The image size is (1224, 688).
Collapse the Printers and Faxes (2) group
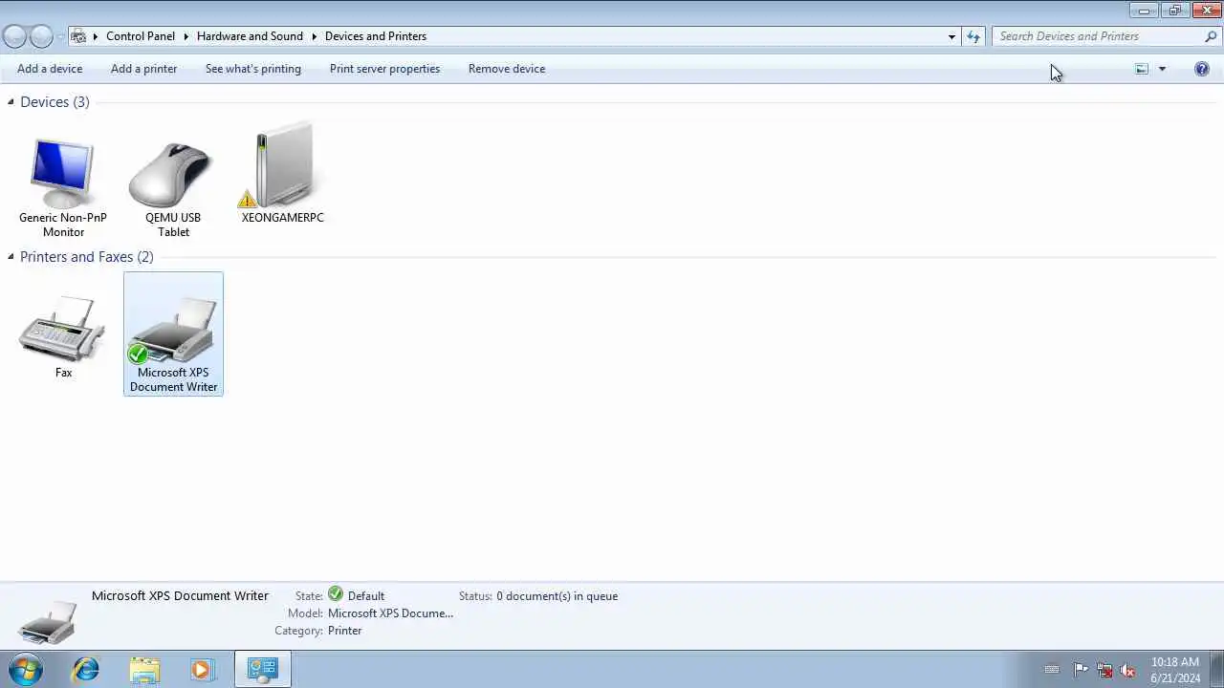pos(11,257)
